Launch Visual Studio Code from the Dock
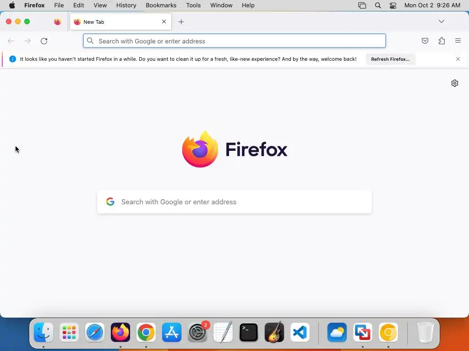The width and height of the screenshot is (469, 351). [x=300, y=332]
